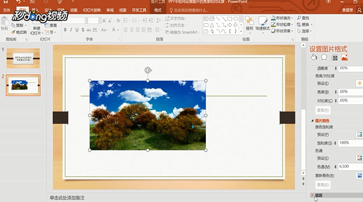Viewport: 363px width, 202px height.
Task: Open the Picture tab in format pane
Action: tap(345, 57)
